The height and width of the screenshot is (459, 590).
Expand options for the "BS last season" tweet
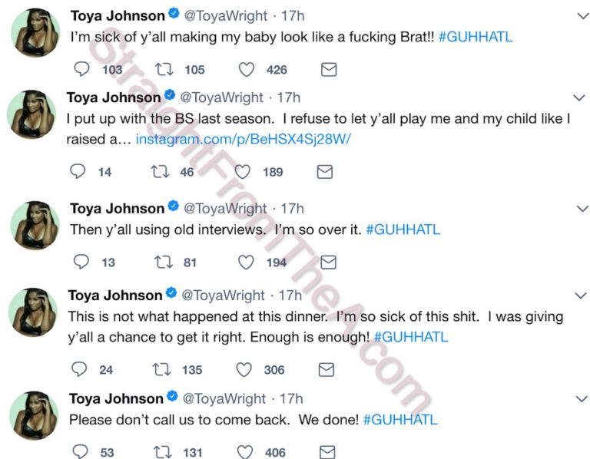click(578, 98)
